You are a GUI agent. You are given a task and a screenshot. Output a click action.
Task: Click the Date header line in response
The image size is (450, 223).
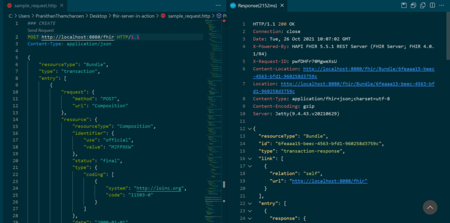301,39
